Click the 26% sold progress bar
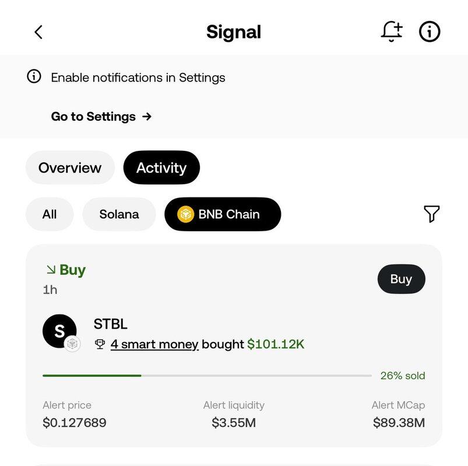The width and height of the screenshot is (468, 466). (207, 376)
